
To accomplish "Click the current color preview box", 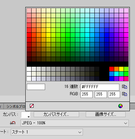I will coord(36,87).
